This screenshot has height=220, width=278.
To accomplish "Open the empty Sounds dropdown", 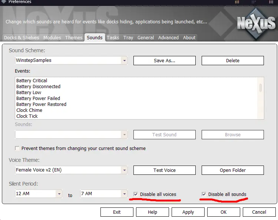I will (124, 134).
